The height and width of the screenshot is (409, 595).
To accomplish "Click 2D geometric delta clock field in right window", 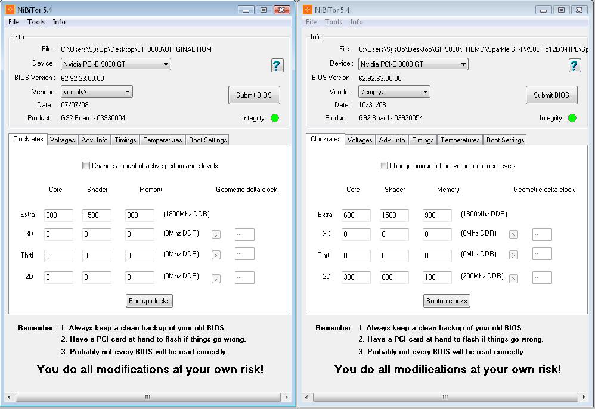I will point(542,277).
